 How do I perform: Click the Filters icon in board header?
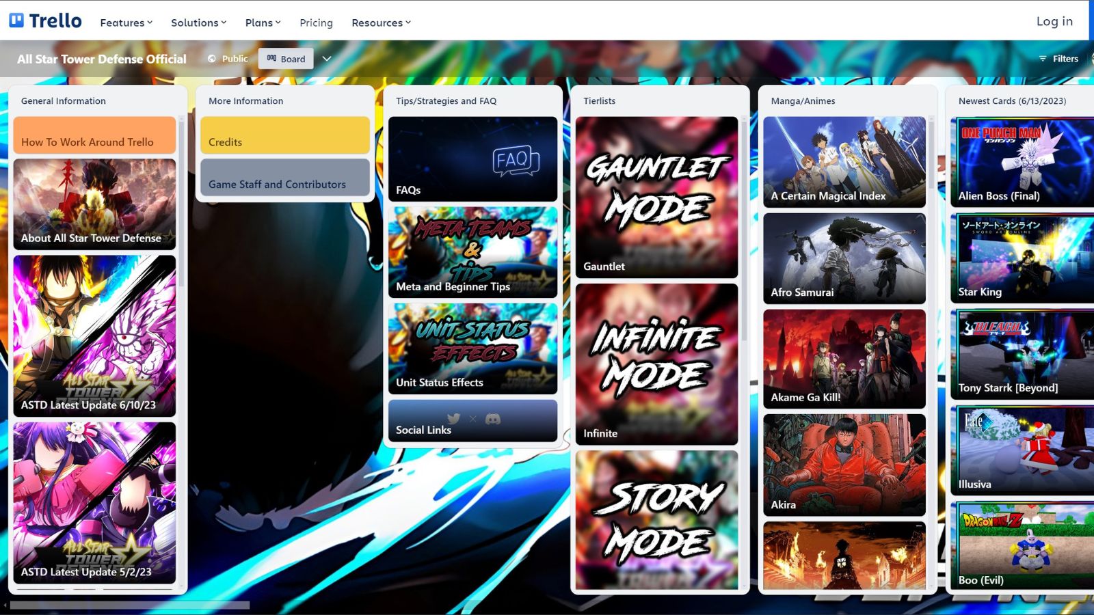(1043, 59)
